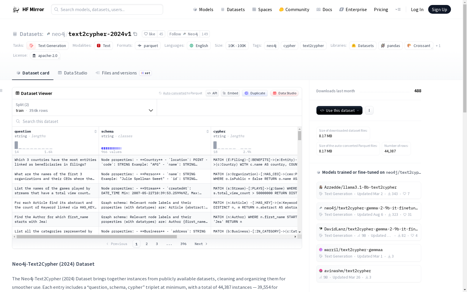Filter by the Text modality tag
The image size is (467, 292).
(x=103, y=46)
